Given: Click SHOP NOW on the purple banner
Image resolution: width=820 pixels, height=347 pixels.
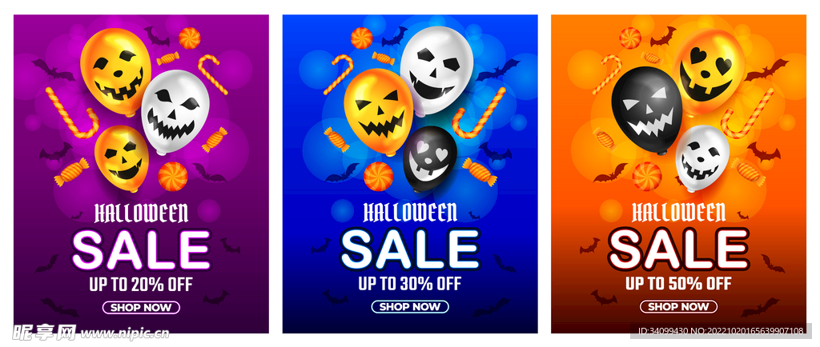Looking at the screenshot, I should pyautogui.click(x=141, y=307).
